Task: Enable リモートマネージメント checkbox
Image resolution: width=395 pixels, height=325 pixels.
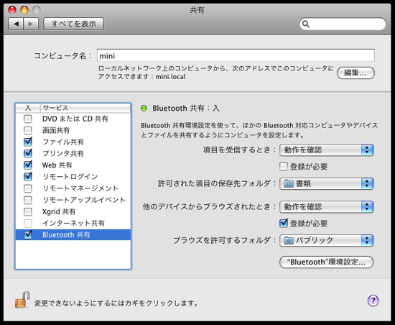Action: (28, 188)
